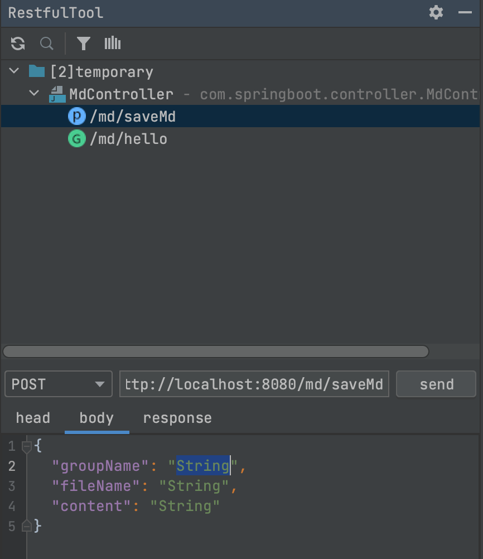Image resolution: width=483 pixels, height=559 pixels.
Task: Click the GET icon beside /md/hello
Action: click(76, 138)
